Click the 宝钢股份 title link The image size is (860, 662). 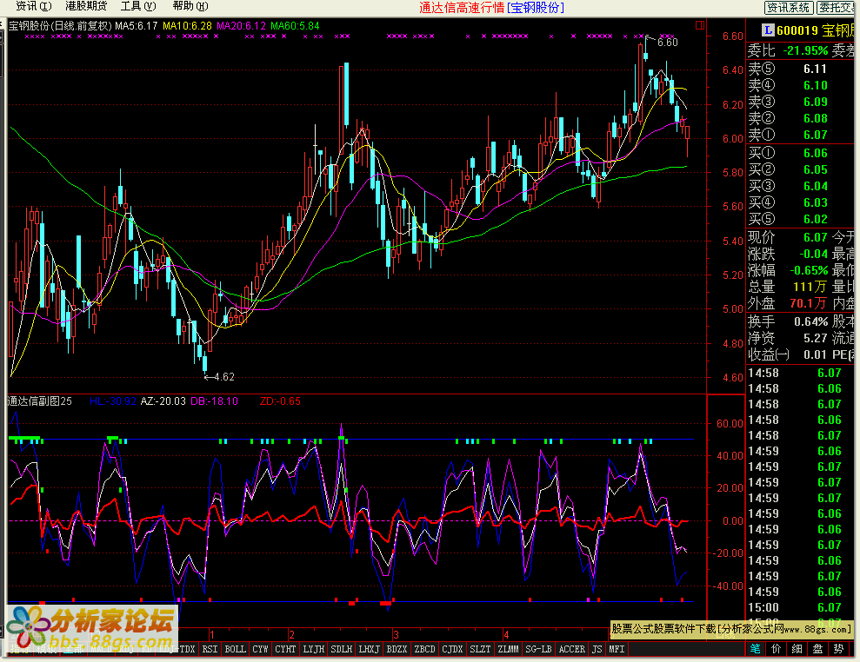coord(536,8)
